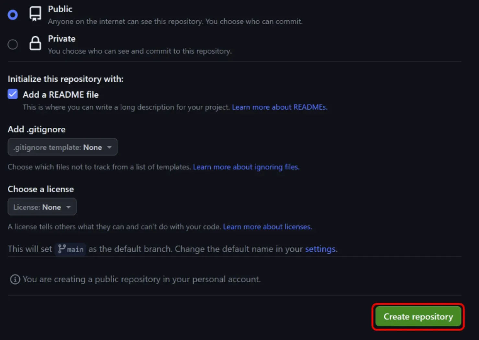
Task: Click the dropdown caret on the gitignore selector
Action: 110,147
